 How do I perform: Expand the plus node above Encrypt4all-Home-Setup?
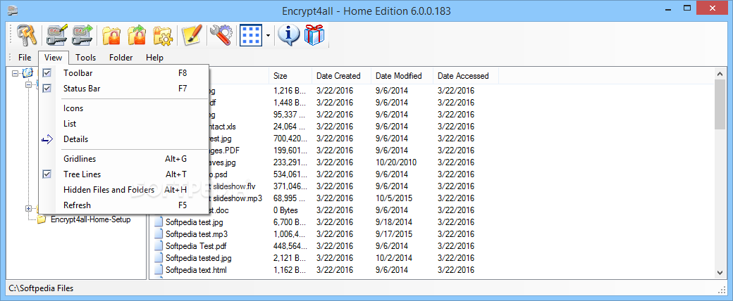click(x=28, y=208)
